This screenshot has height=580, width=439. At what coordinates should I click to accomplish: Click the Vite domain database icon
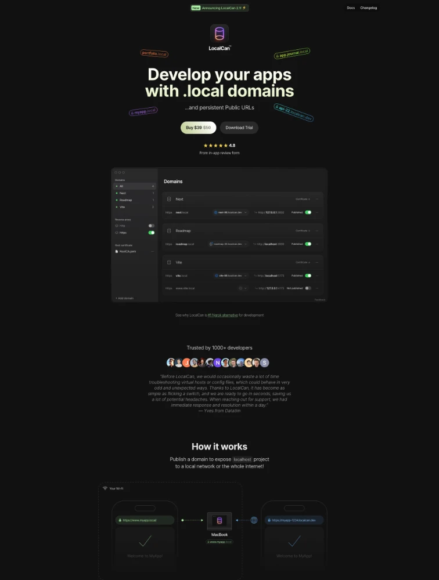pos(169,262)
